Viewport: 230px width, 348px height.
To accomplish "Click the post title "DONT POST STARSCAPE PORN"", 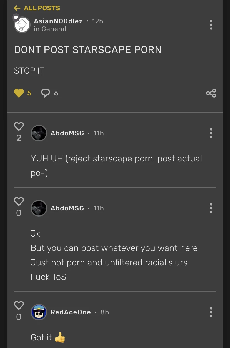I will [88, 50].
